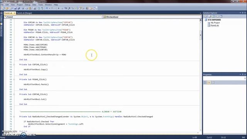Open the active documents list dropdown
This screenshot has height=139, width=247.
(x=200, y=13)
